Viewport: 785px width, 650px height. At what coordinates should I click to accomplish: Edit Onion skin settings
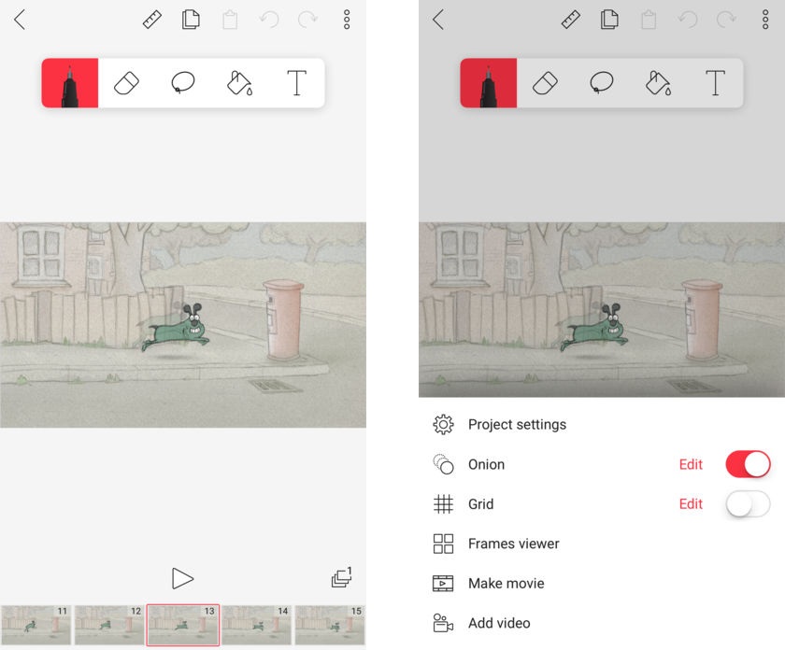(x=691, y=464)
